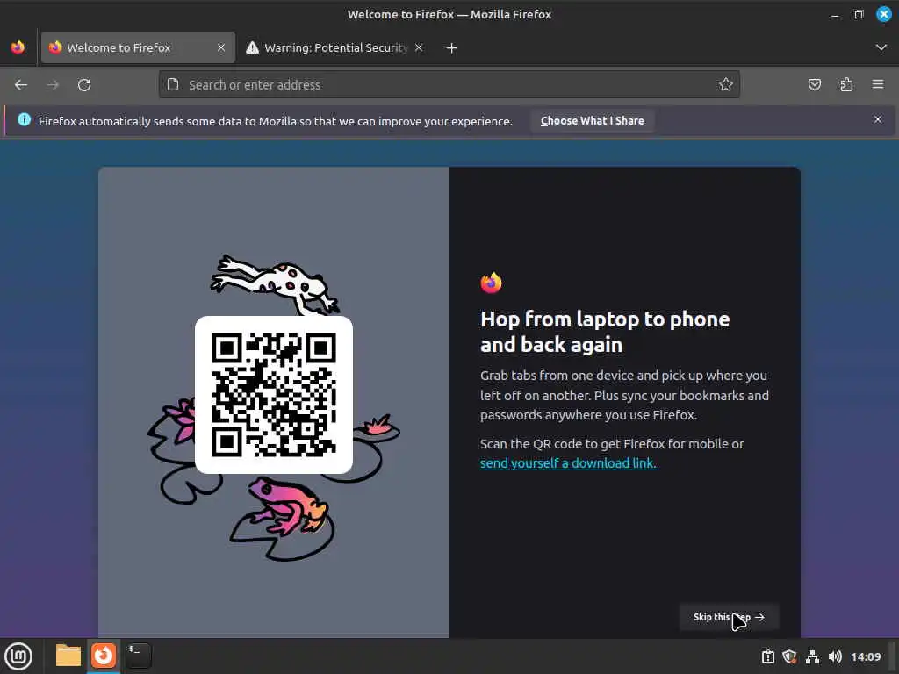
Task: Click the security shield tray icon
Action: tap(789, 656)
